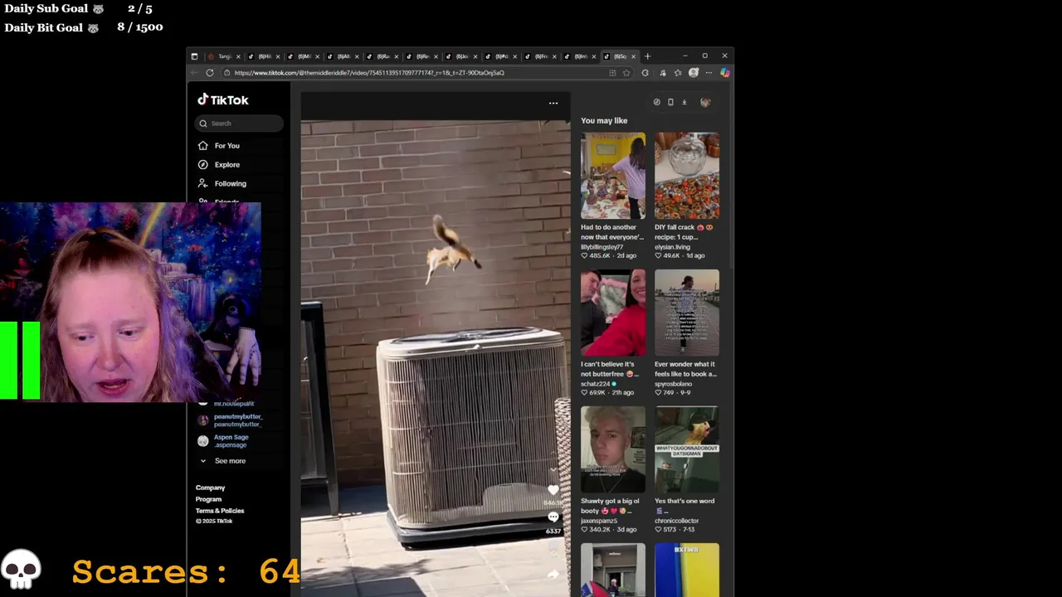The width and height of the screenshot is (1062, 597).
Task: Open lillybillingsley77 creator link
Action: pyautogui.click(x=602, y=247)
